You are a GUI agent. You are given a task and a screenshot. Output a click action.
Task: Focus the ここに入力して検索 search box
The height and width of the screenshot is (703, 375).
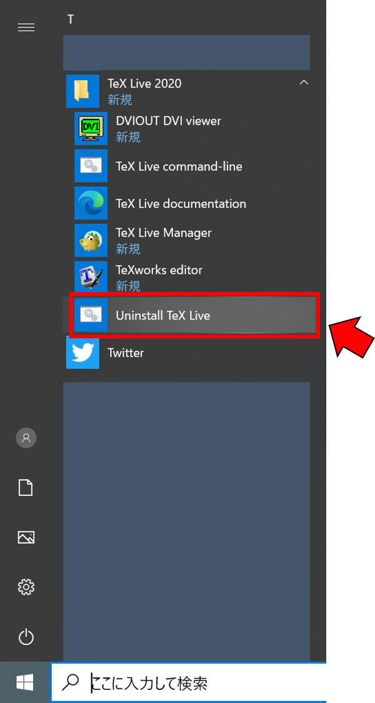pos(189,682)
